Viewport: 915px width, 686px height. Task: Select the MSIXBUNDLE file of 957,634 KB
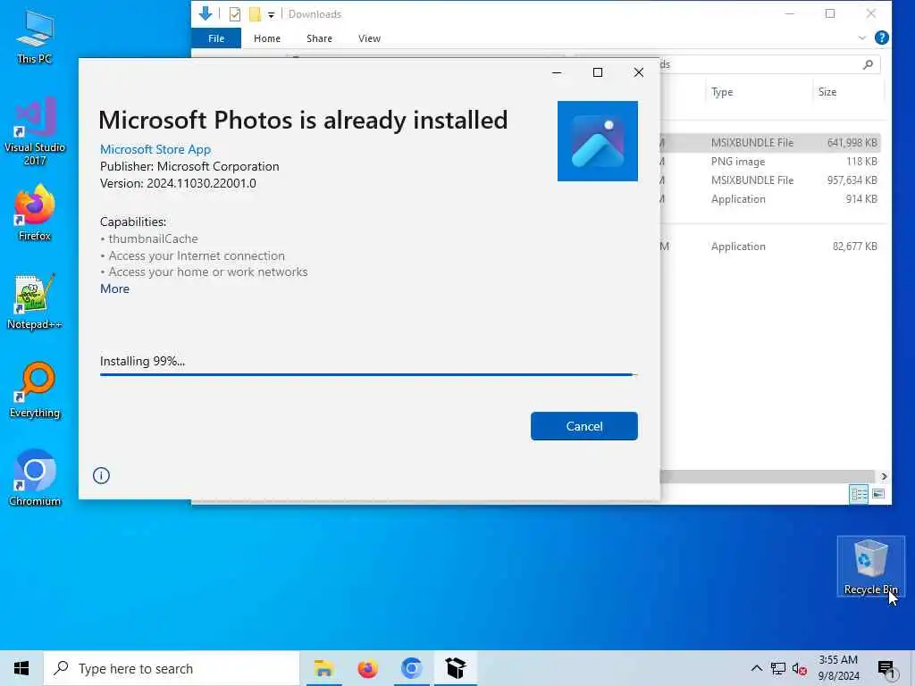[x=769, y=180]
